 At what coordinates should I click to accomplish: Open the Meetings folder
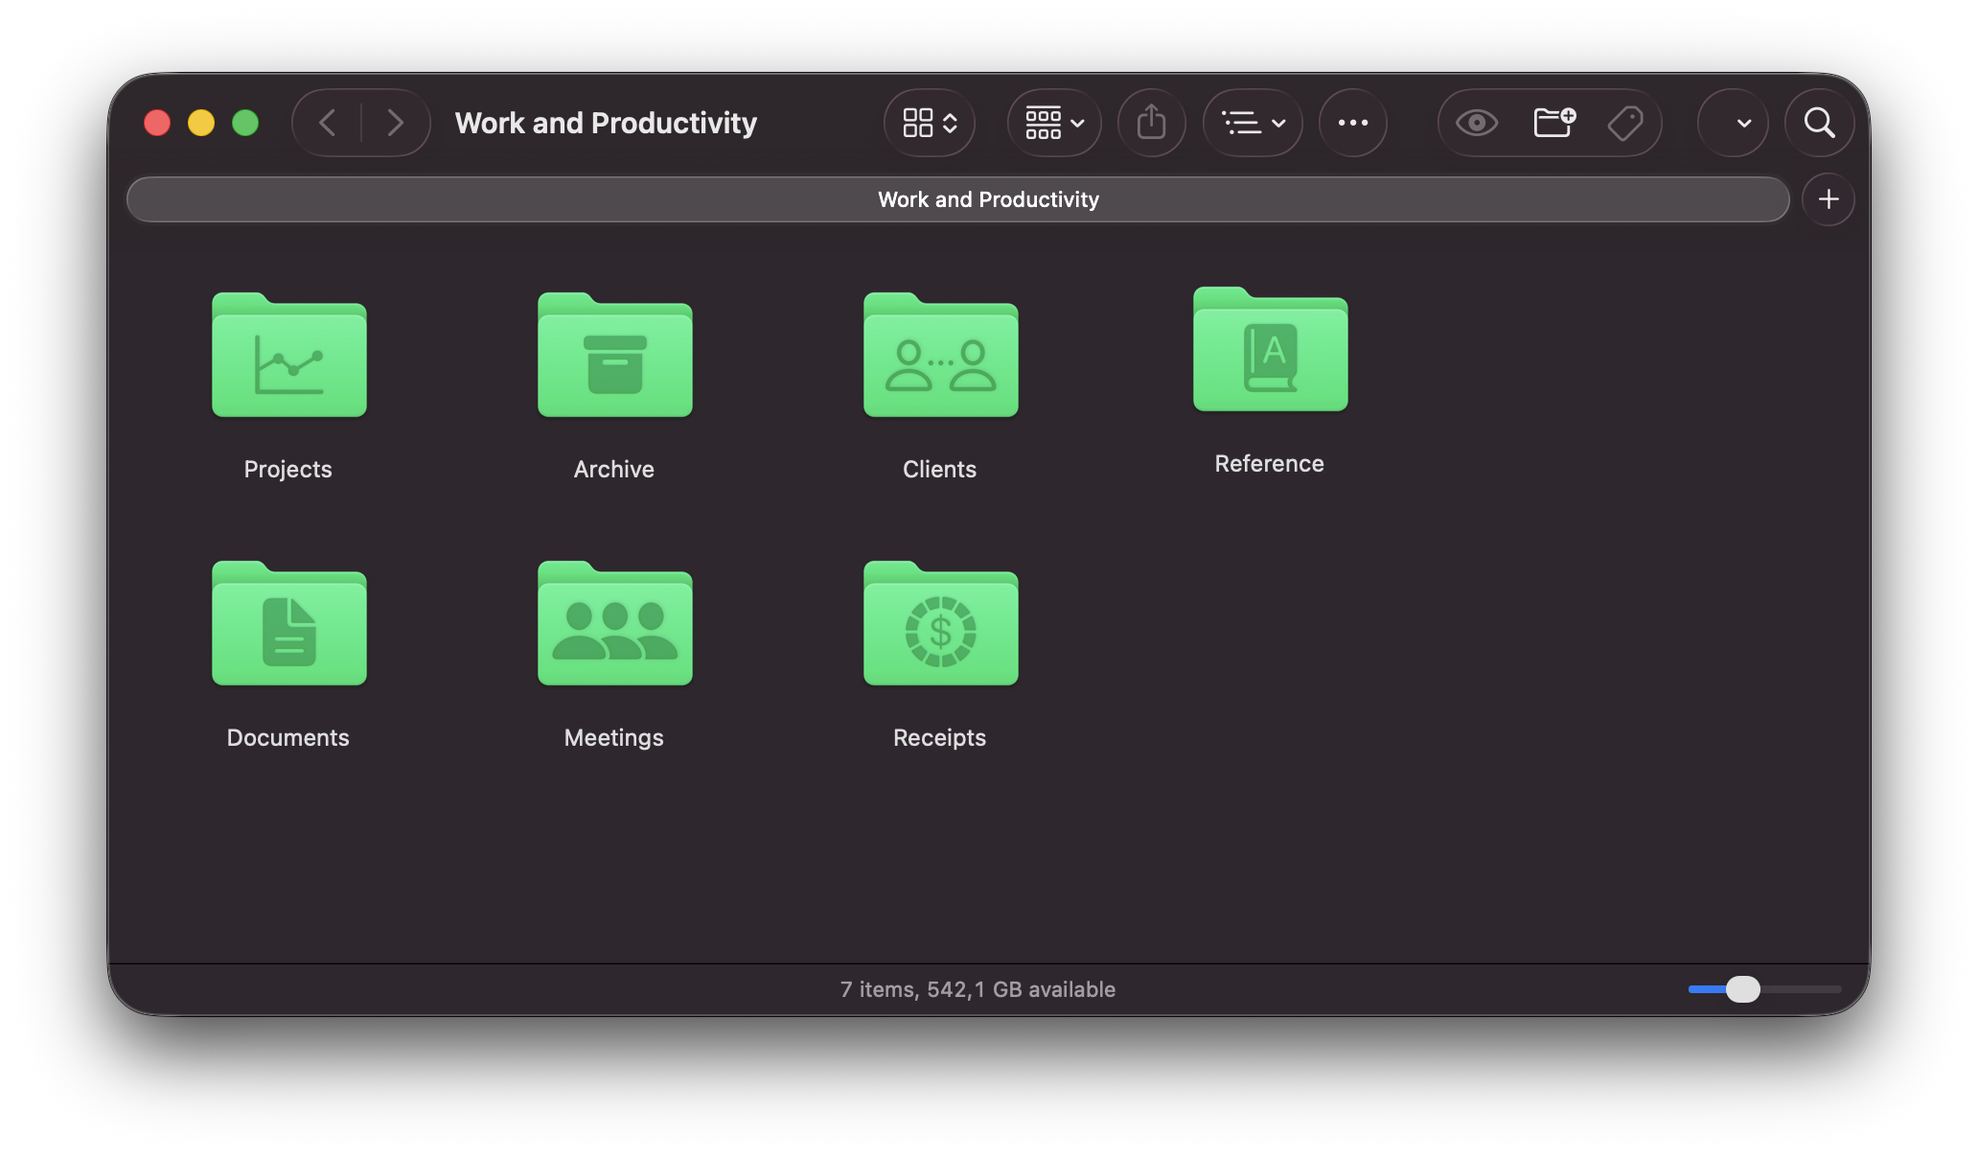point(613,625)
